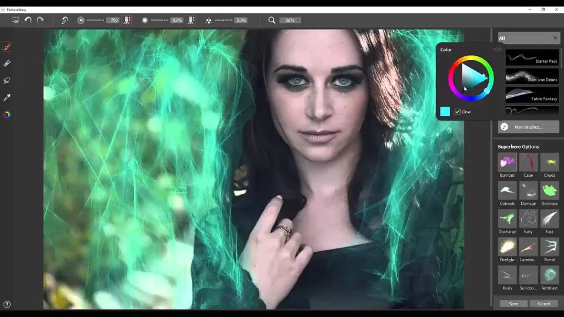The width and height of the screenshot is (564, 317).
Task: Edit the opacity field showing 82%
Action: tap(177, 20)
